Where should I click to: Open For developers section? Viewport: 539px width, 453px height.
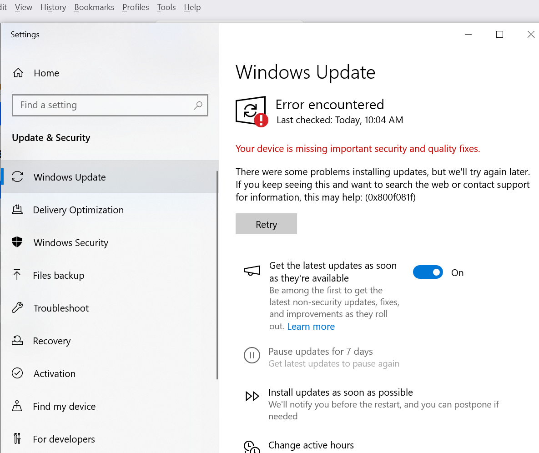(x=109, y=438)
